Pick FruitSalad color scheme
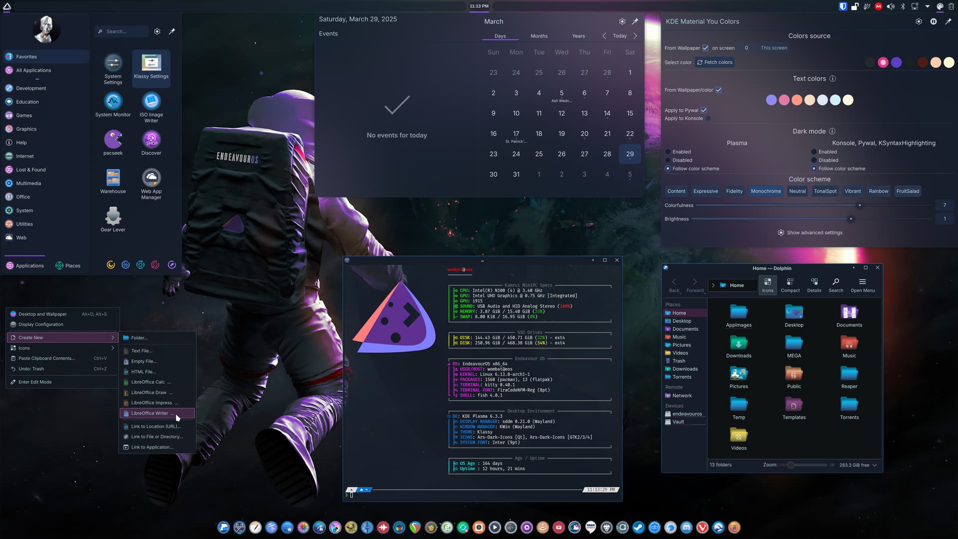Viewport: 958px width, 539px height. (x=907, y=191)
